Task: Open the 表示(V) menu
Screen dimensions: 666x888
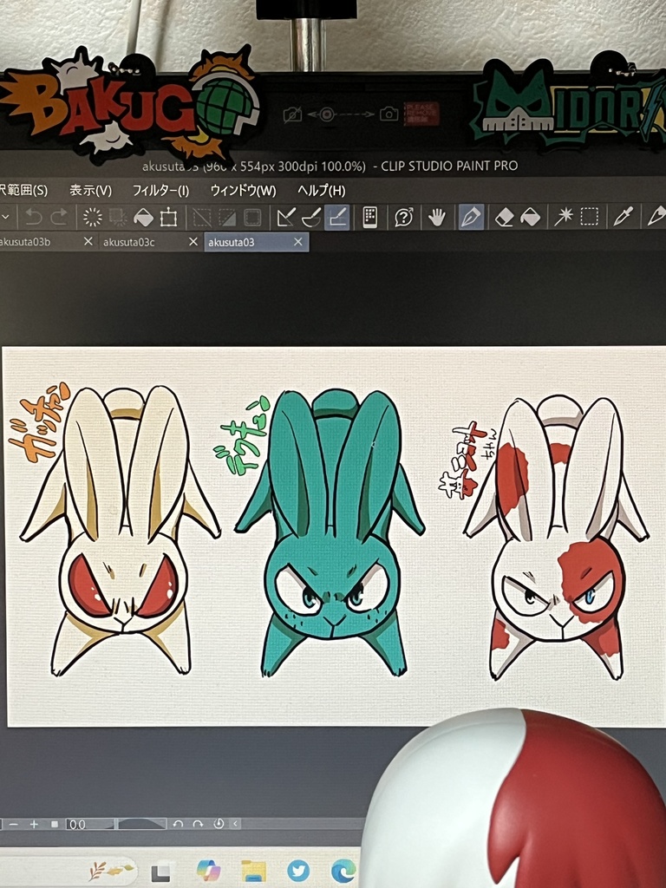Action: tap(90, 191)
